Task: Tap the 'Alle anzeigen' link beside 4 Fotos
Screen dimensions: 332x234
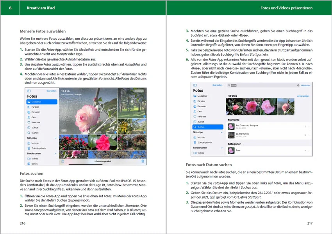Action: tap(303, 96)
